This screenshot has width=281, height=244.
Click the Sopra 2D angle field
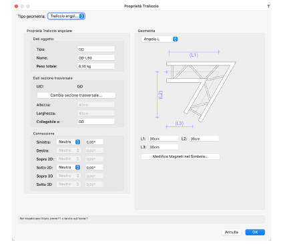tap(94, 159)
